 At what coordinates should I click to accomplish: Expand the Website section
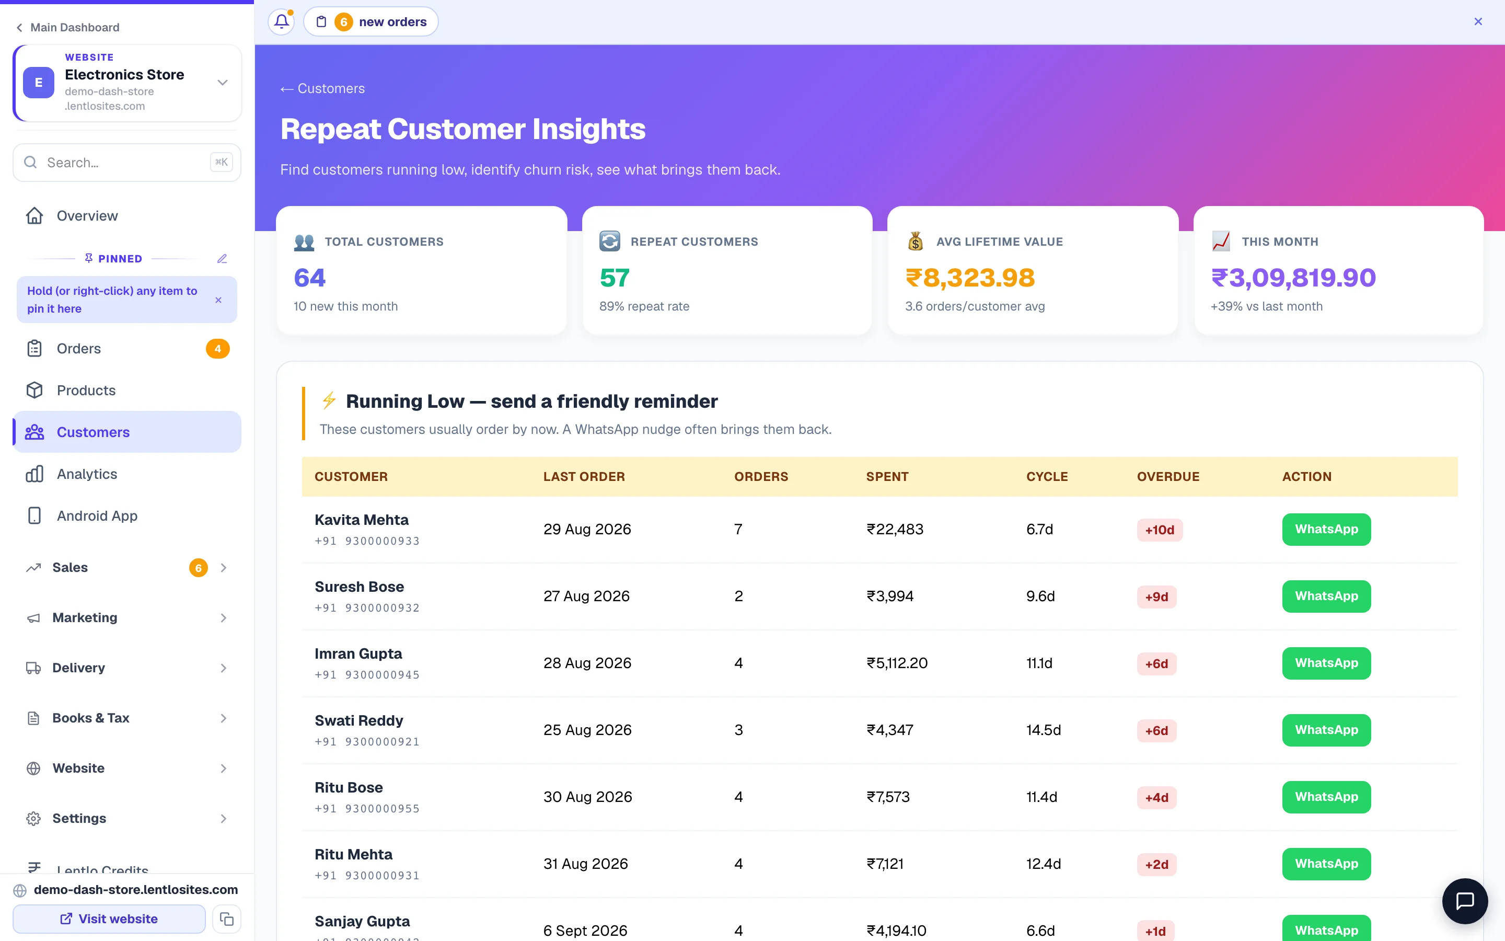pos(127,768)
